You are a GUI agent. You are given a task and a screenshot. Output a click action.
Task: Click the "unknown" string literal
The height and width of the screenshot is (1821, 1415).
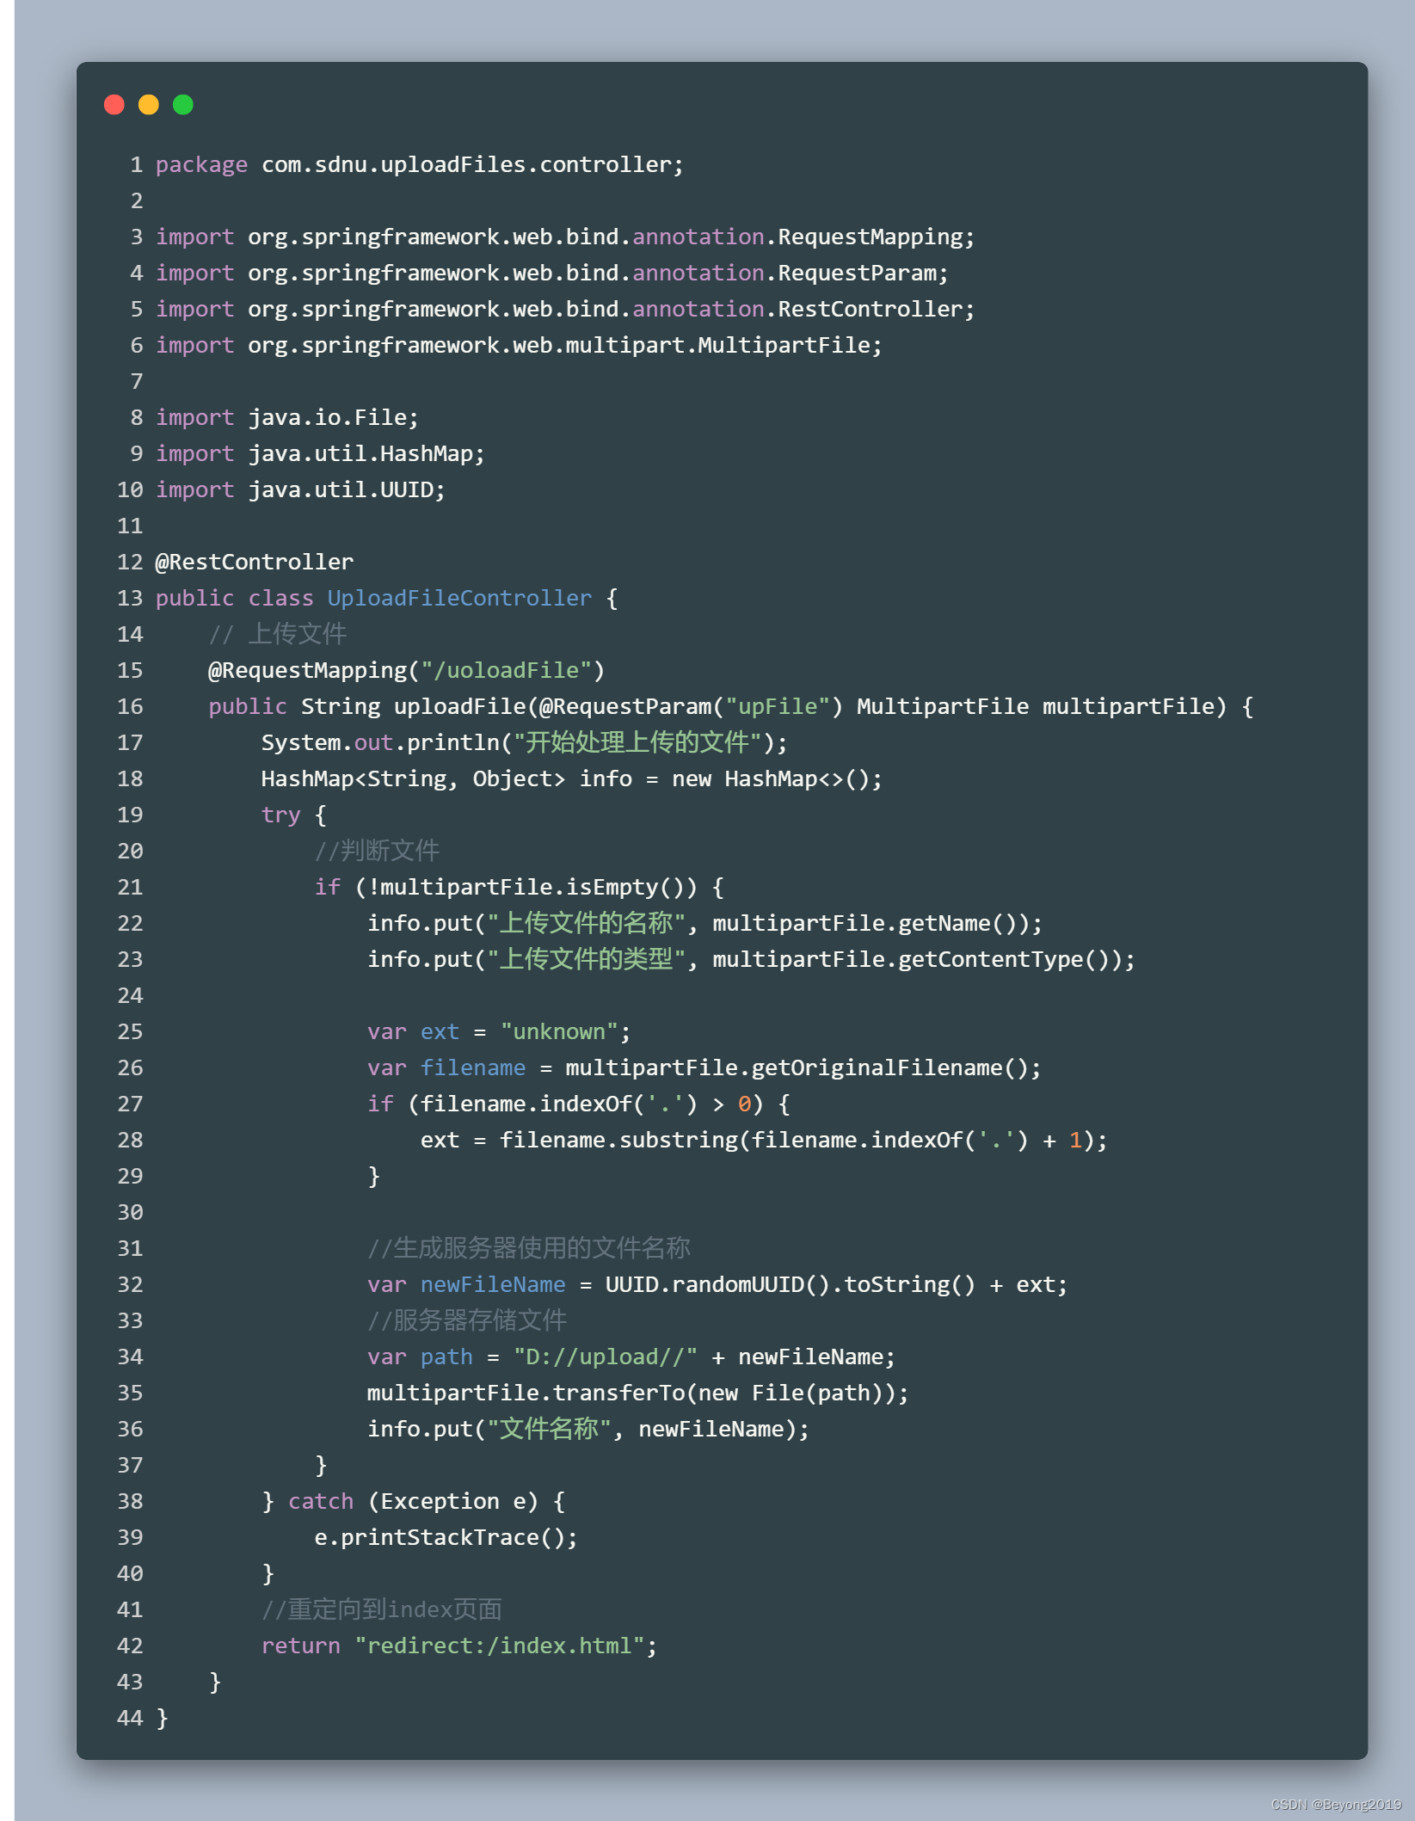(x=559, y=1031)
